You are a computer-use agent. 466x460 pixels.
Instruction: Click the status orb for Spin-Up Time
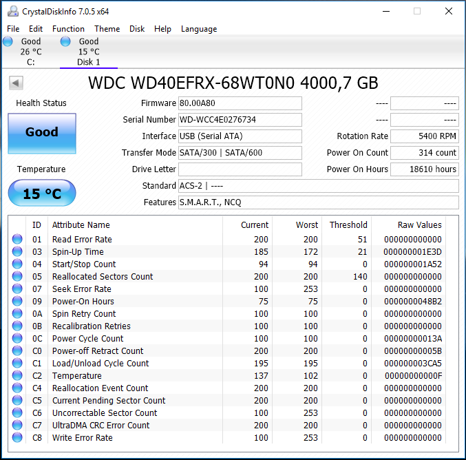tap(17, 251)
